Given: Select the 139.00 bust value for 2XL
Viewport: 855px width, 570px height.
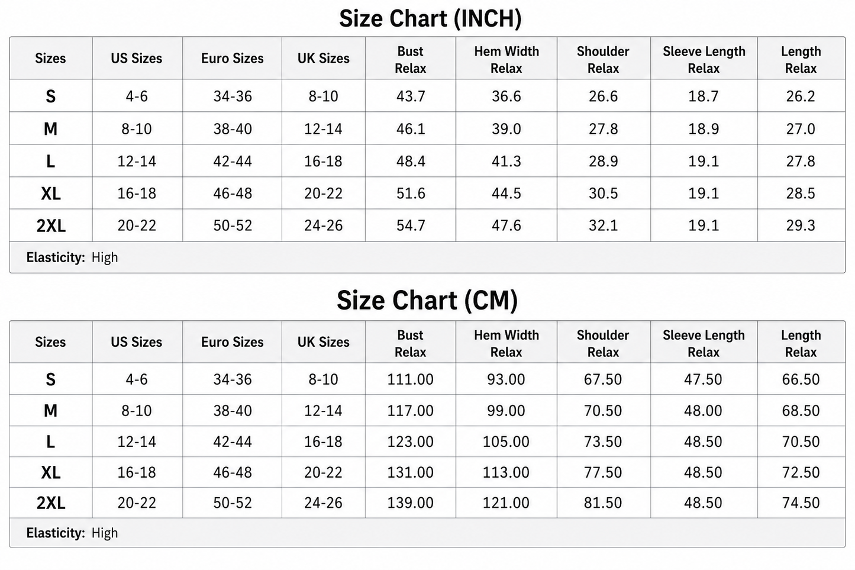Looking at the screenshot, I should (410, 503).
